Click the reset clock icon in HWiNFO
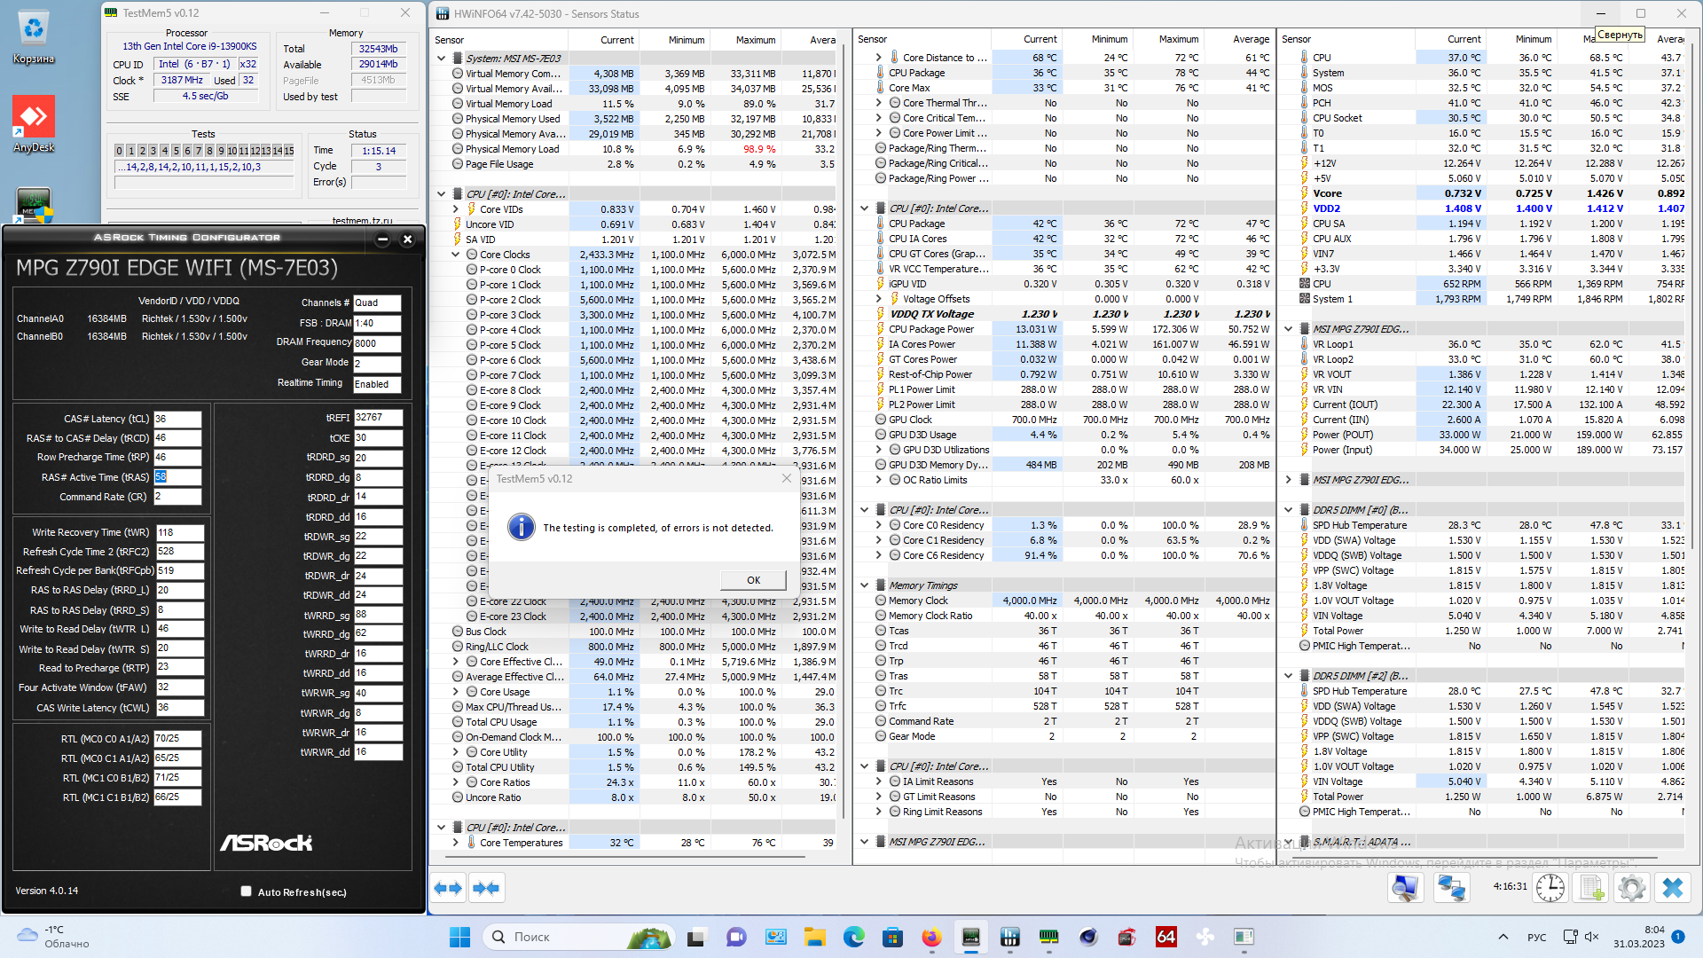This screenshot has height=958, width=1703. point(1550,888)
